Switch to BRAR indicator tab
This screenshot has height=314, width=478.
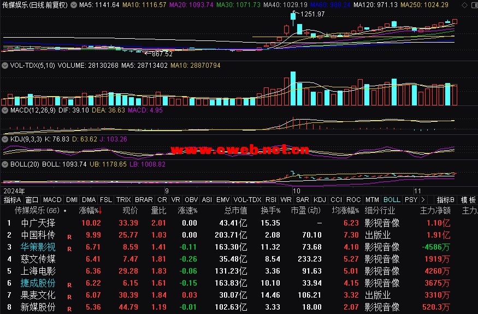coord(144,200)
